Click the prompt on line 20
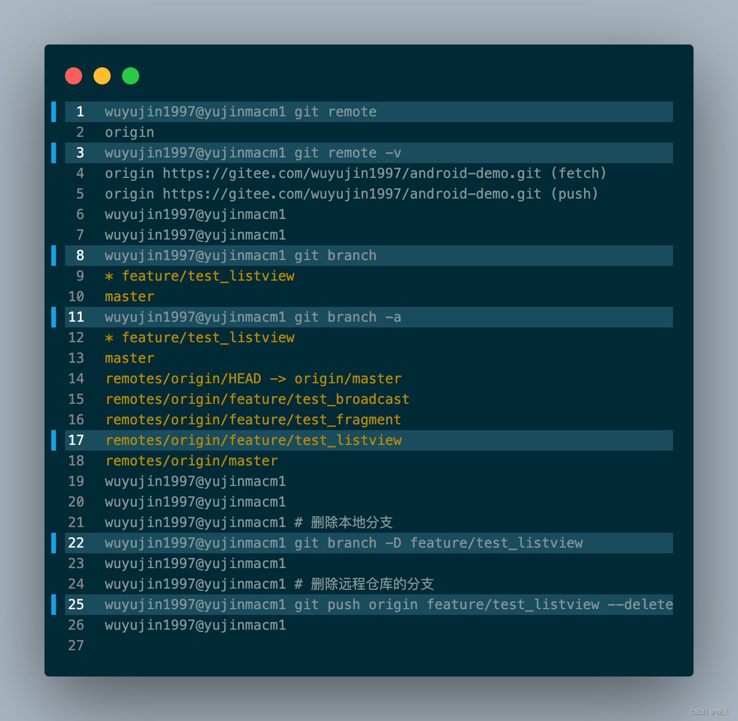 pos(196,502)
